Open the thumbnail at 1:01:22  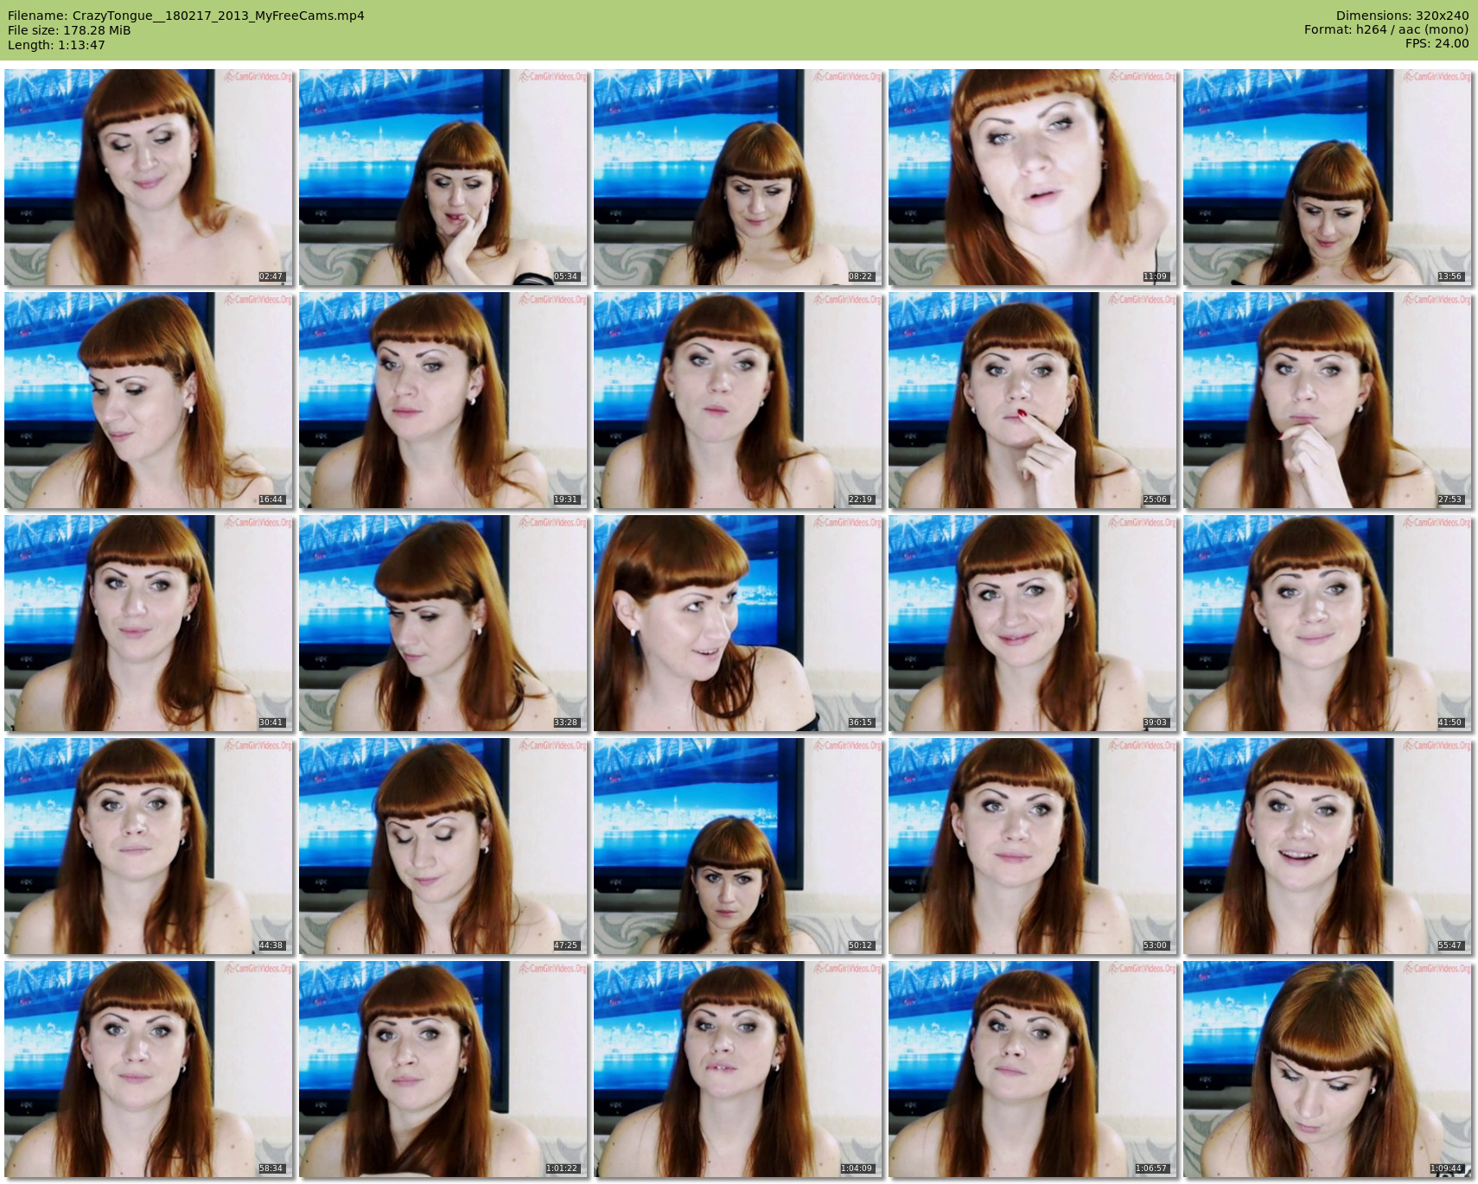(x=443, y=1069)
